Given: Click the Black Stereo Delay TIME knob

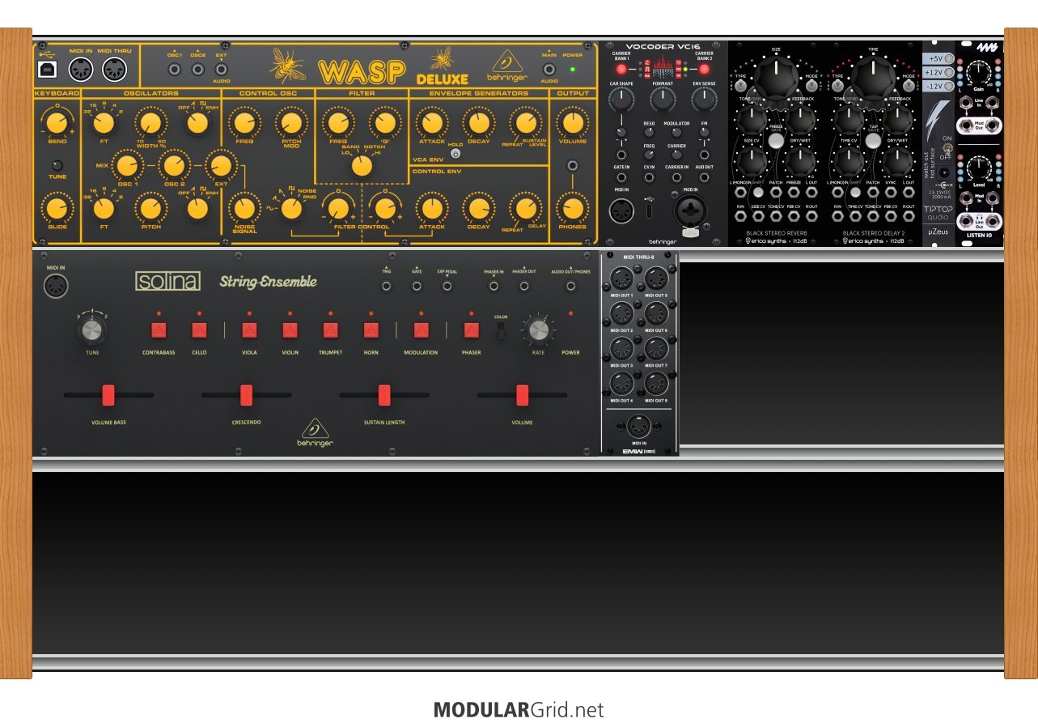Looking at the screenshot, I should (873, 79).
